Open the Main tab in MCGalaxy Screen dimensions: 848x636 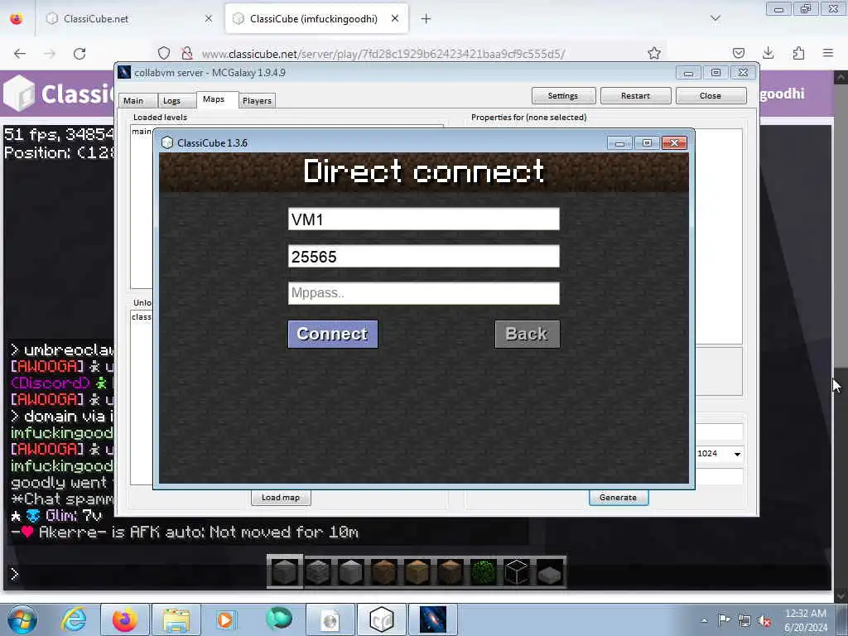point(133,100)
